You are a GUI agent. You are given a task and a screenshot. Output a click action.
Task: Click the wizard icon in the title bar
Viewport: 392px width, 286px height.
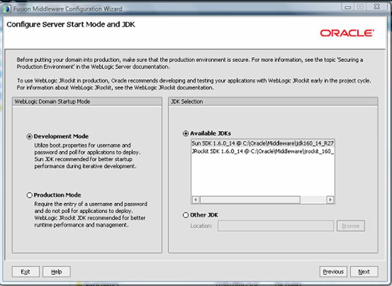(7, 9)
